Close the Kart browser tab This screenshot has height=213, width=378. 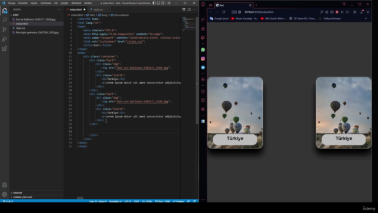point(250,5)
